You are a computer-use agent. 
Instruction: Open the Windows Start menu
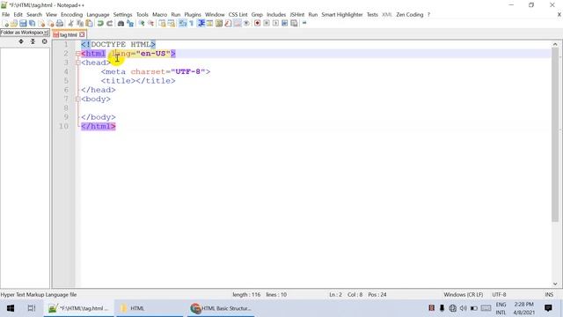click(11, 308)
